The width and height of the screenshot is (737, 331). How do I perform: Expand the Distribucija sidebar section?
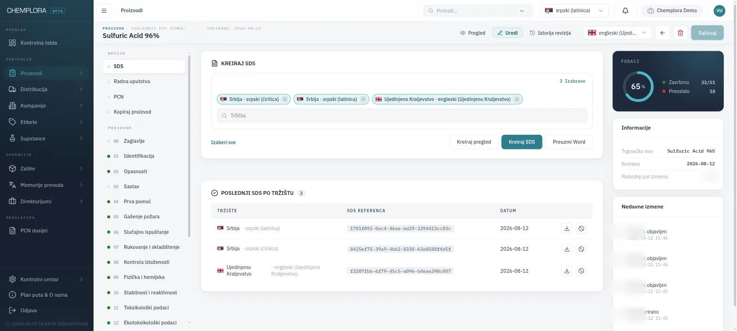point(47,89)
